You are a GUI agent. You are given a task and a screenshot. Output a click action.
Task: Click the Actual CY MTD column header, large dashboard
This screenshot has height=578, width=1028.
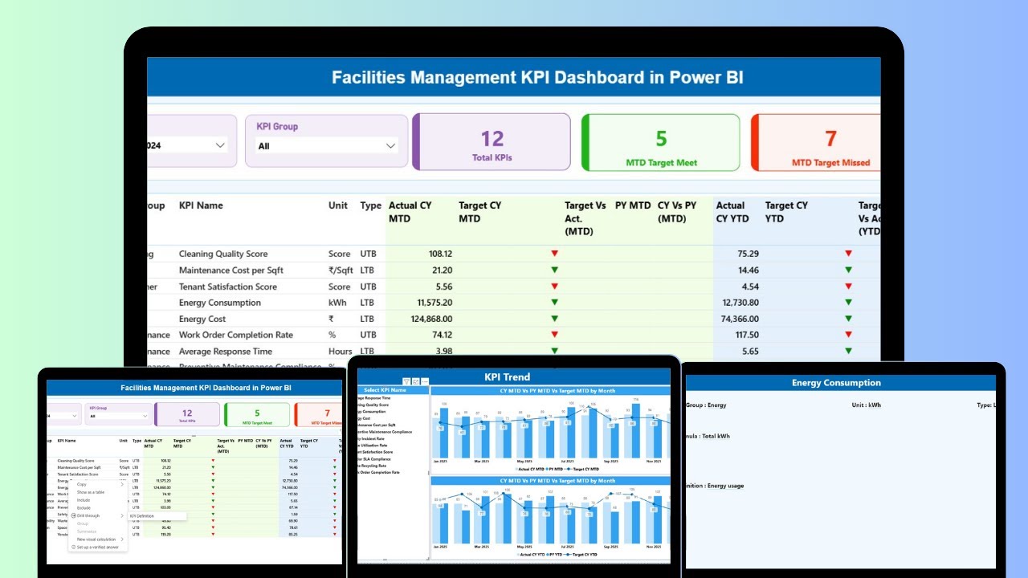(410, 212)
